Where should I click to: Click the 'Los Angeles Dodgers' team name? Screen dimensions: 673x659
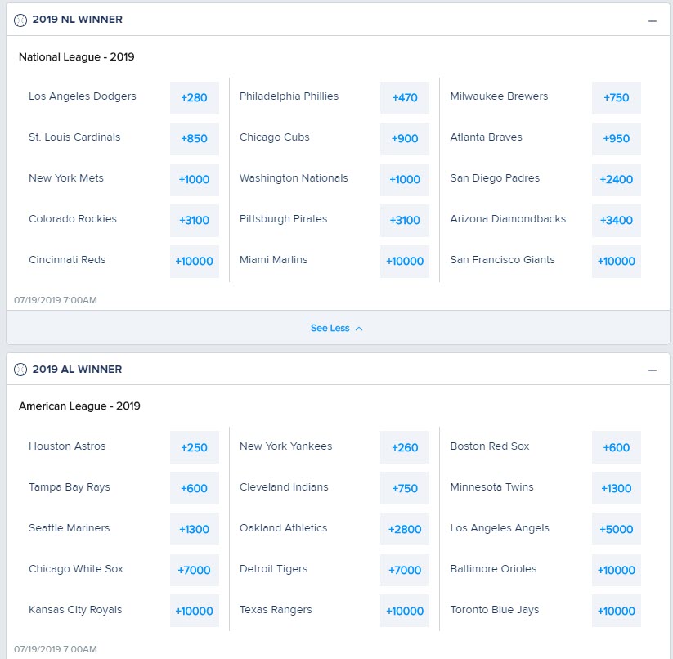[83, 96]
